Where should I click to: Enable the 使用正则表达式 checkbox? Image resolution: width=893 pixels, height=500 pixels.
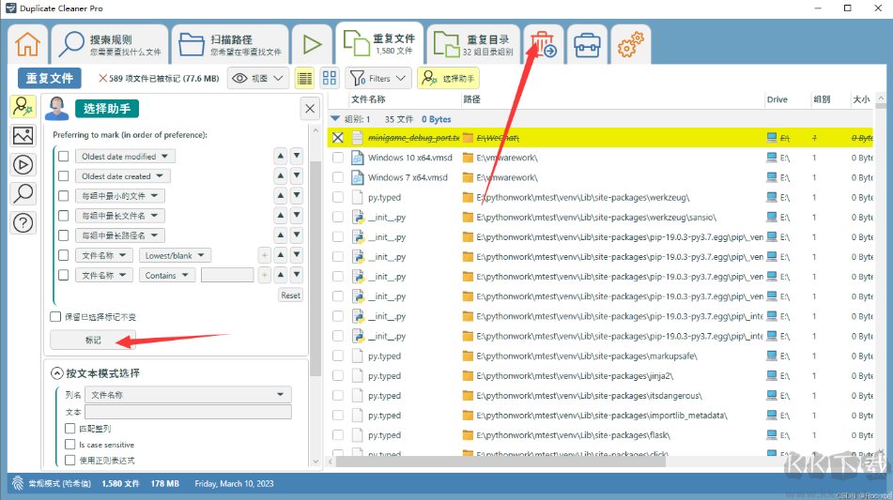pos(70,461)
